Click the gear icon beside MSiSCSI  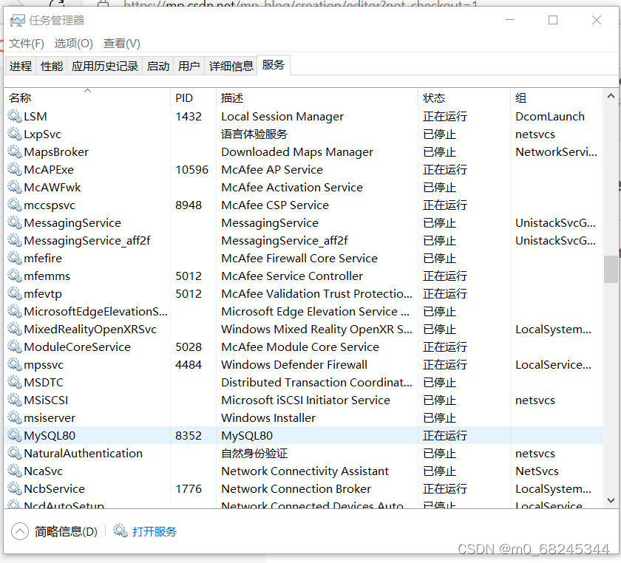coord(15,400)
